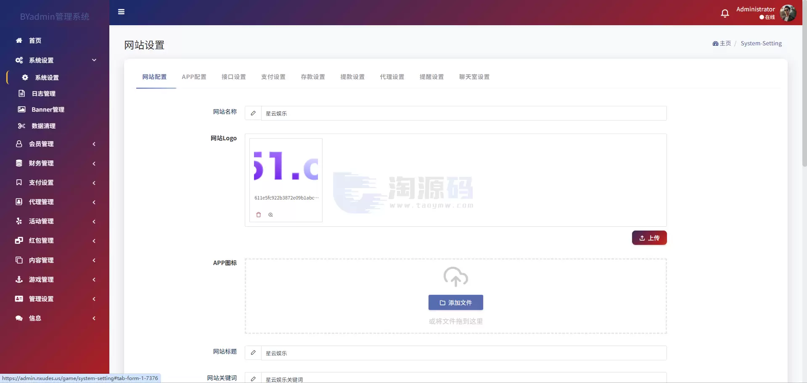Screen dimensions: 807x383
Task: Click the anchor icon beside 游戏管理
Action: point(19,279)
